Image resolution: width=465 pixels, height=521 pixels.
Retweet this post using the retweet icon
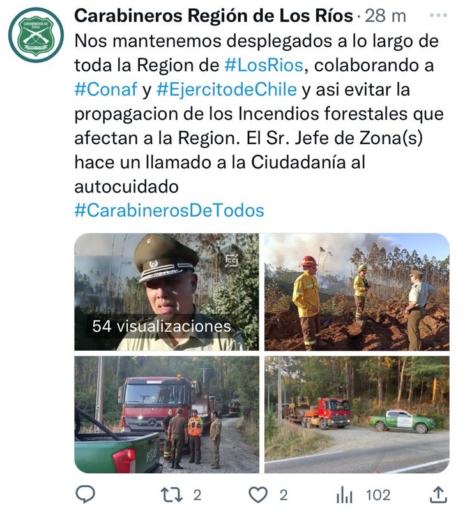tap(171, 495)
